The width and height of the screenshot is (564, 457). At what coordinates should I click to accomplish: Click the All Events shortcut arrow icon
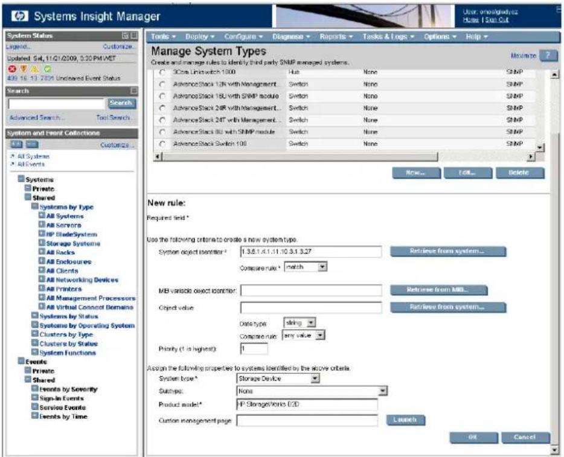(13, 164)
